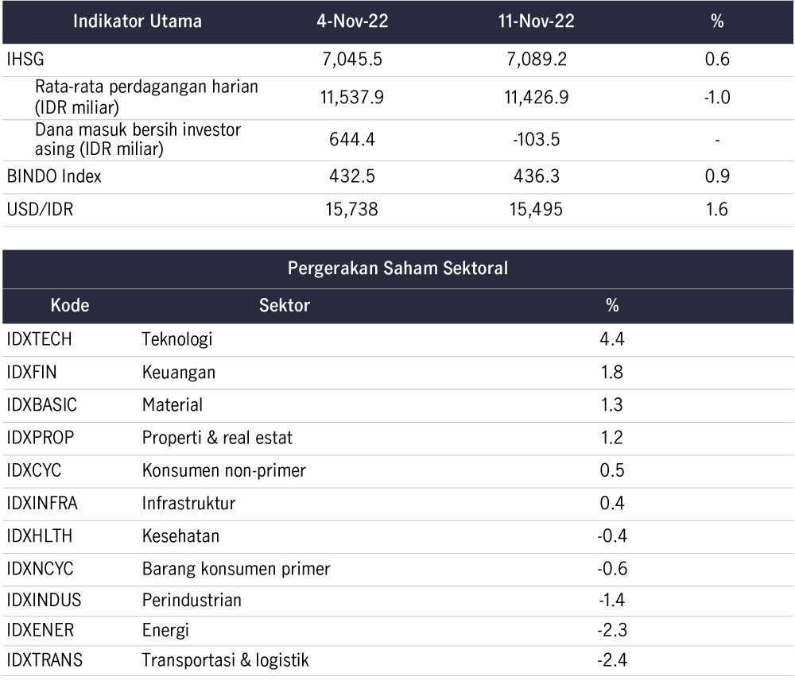Click the IDXINFRA code
Viewport: 795px width, 696px height.
42,504
